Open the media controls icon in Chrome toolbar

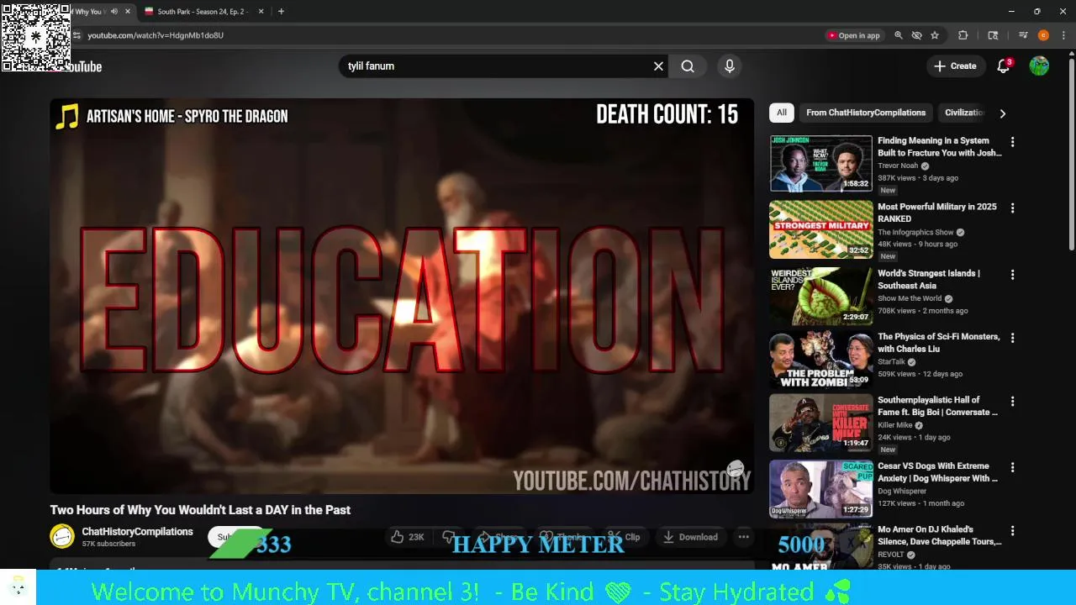tap(1023, 35)
